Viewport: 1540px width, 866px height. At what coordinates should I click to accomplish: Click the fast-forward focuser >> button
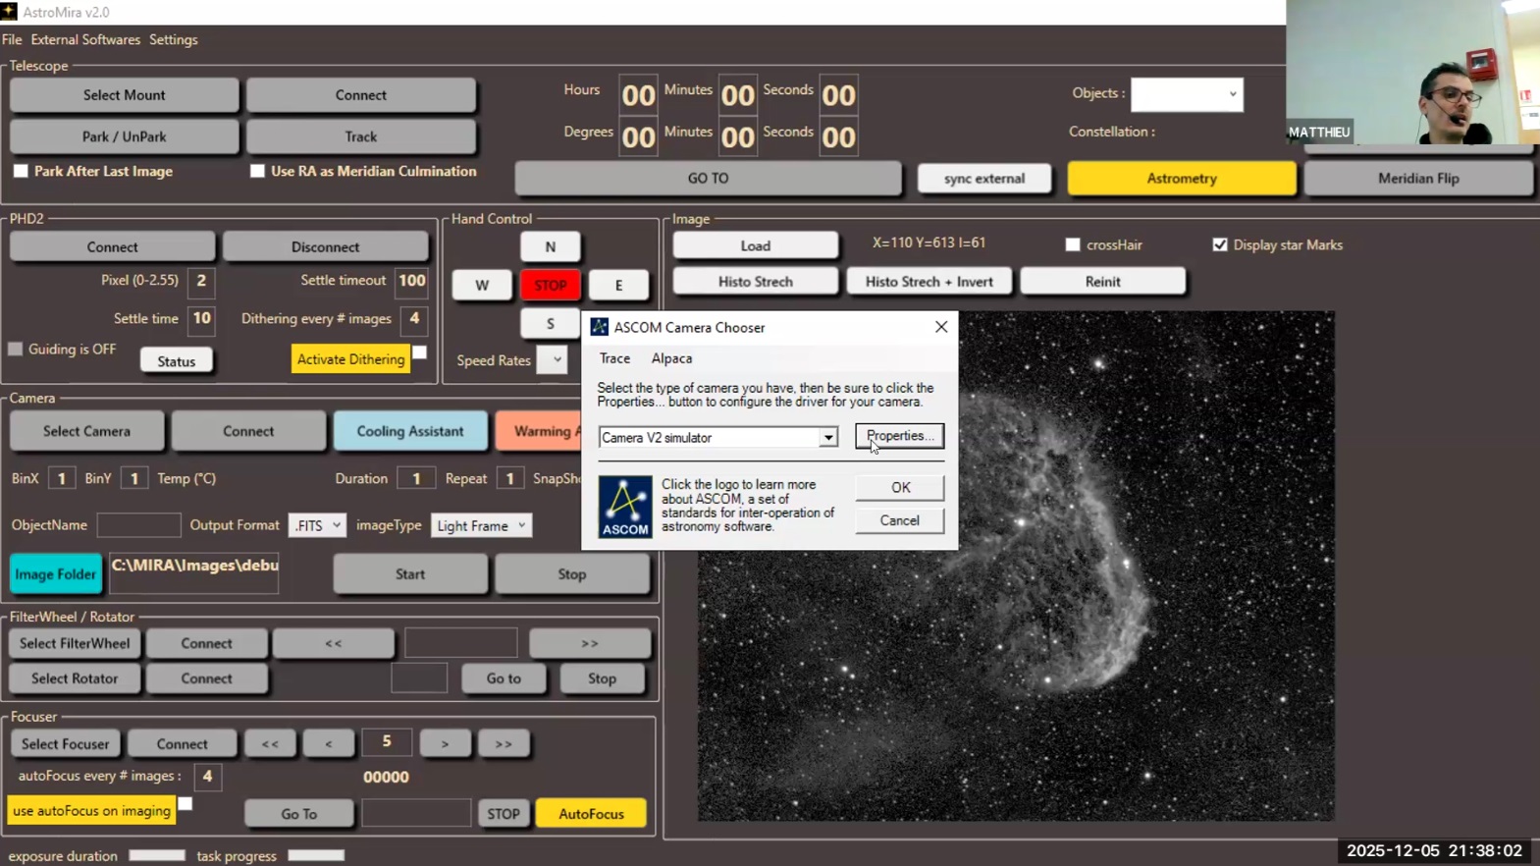coord(504,743)
